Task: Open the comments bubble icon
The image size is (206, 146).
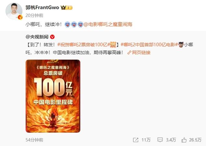Action: [160, 140]
